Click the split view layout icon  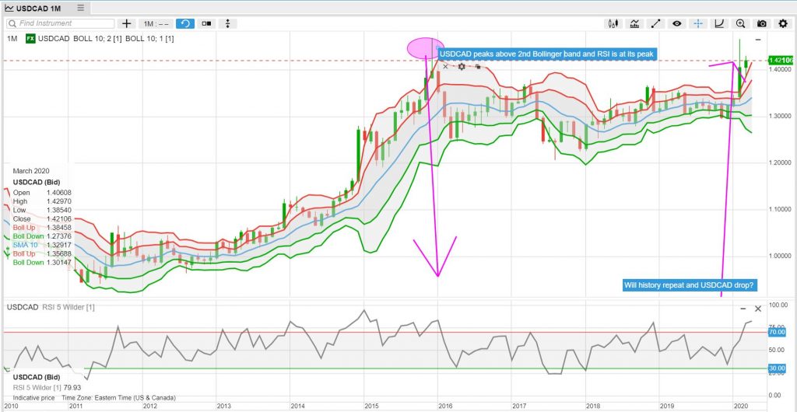[206, 24]
